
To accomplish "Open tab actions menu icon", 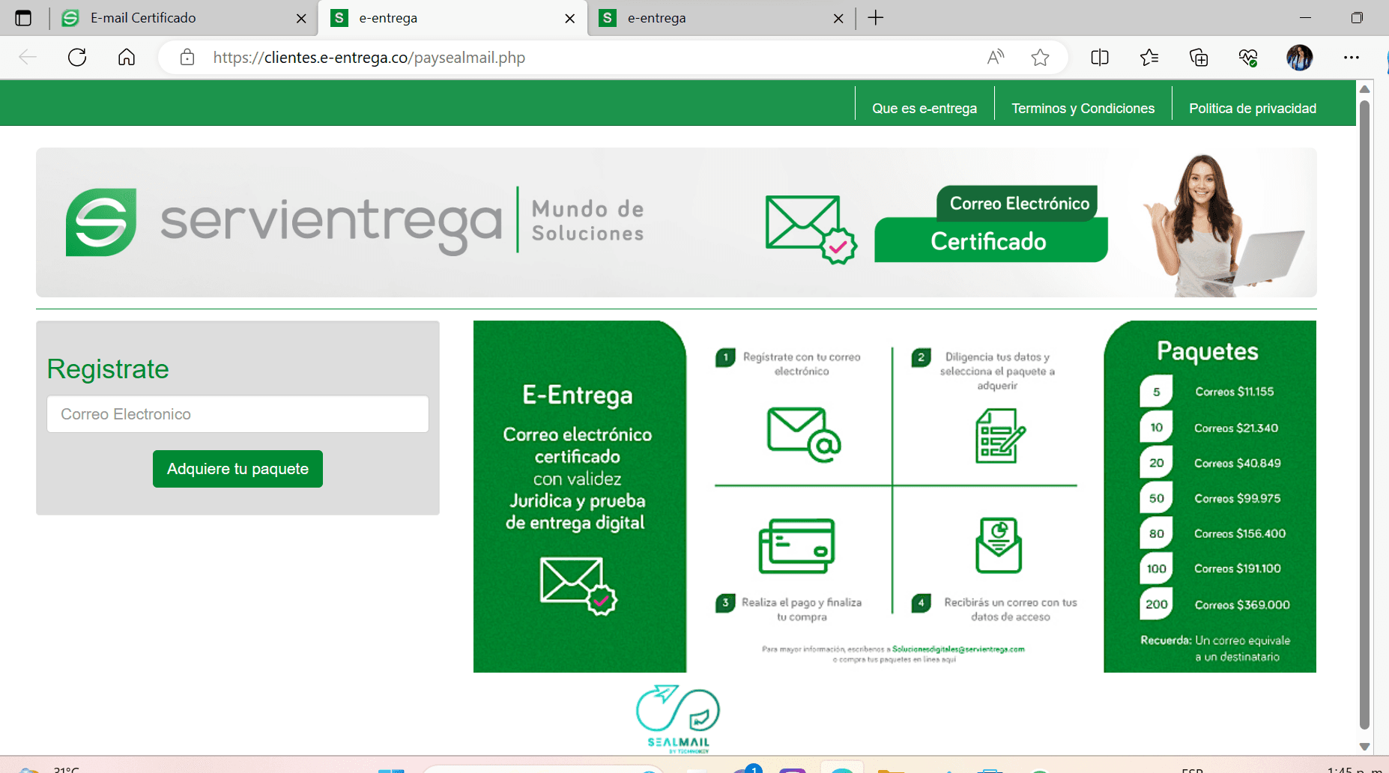I will (x=23, y=18).
